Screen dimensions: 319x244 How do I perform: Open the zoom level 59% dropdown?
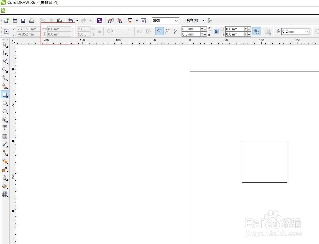click(x=176, y=20)
